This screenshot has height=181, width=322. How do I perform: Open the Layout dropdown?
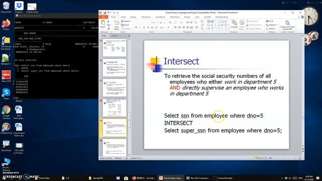[126, 21]
